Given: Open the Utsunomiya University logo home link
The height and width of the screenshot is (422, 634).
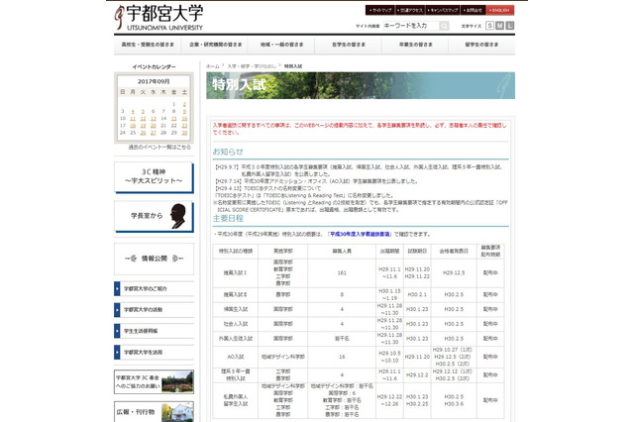Looking at the screenshot, I should 158,17.
